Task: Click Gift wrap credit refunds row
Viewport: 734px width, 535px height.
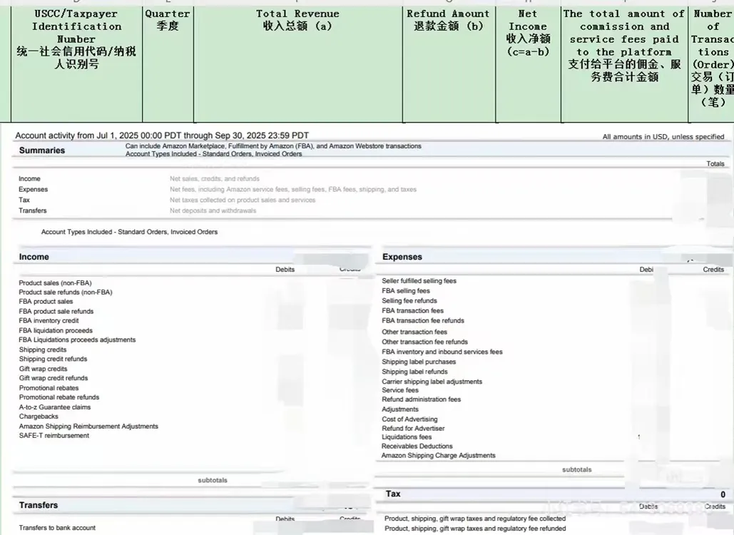Action: click(53, 378)
